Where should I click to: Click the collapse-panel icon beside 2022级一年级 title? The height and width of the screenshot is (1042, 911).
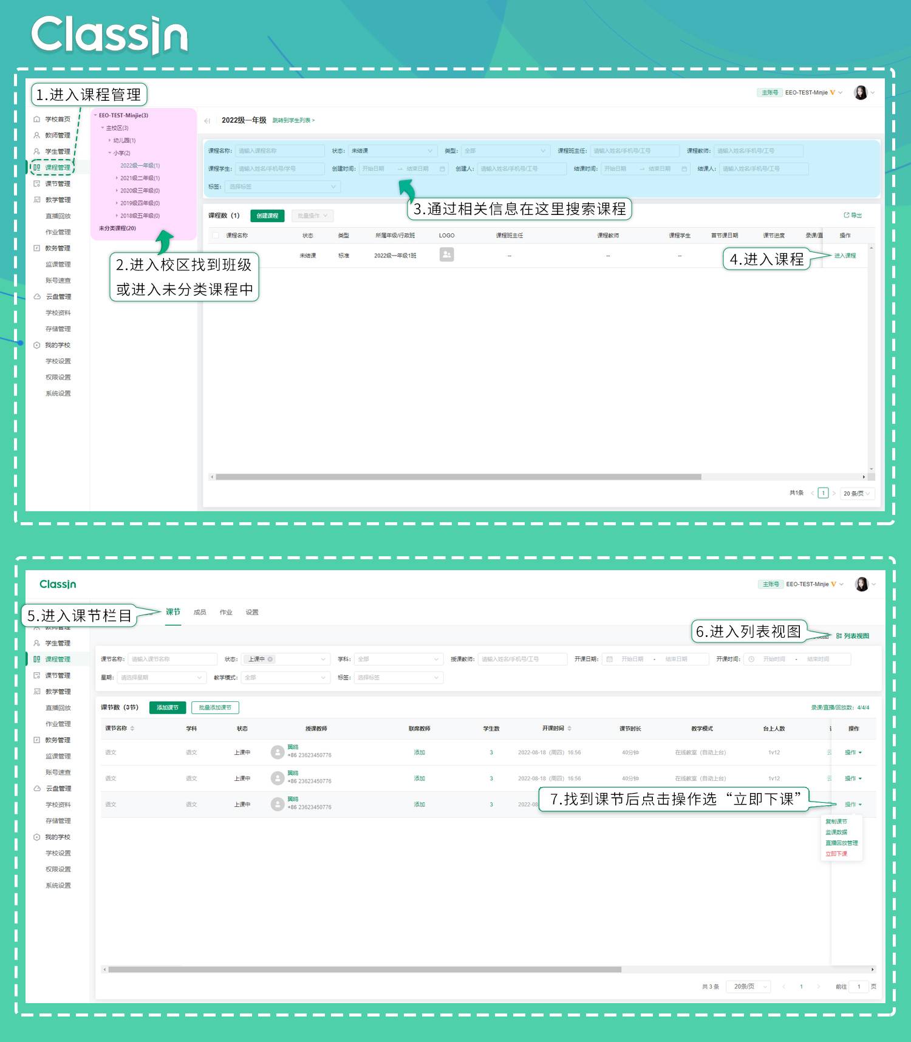coord(207,121)
